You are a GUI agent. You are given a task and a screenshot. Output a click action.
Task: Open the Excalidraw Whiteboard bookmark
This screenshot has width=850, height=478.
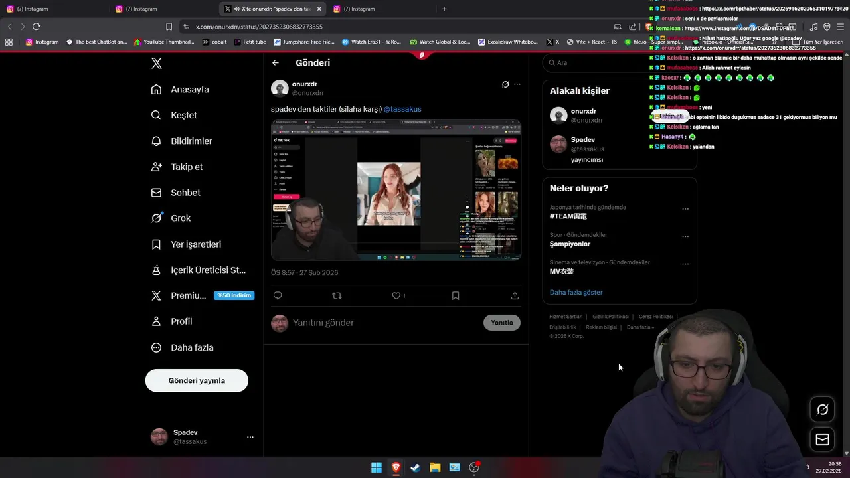click(508, 42)
